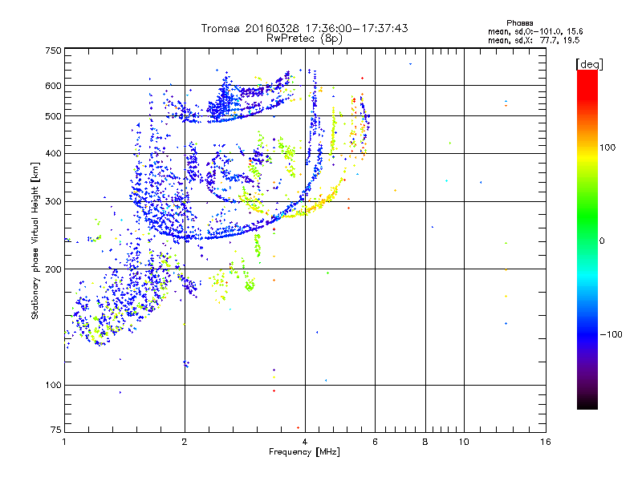Click the '[deg]' colorbar unit label
The height and width of the screenshot is (481, 642).
589,64
